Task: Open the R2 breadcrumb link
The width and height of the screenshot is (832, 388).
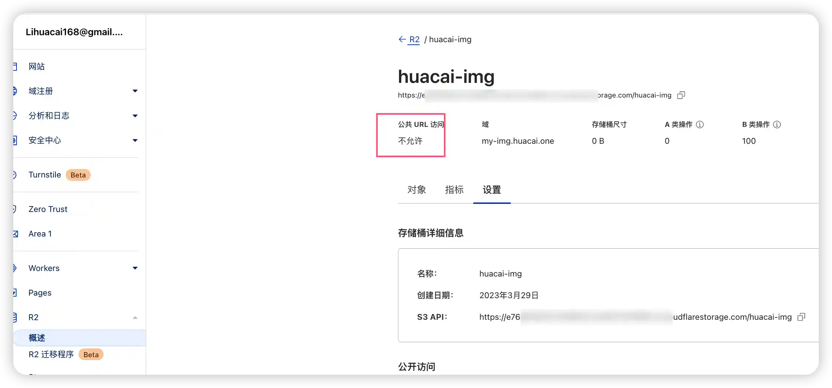Action: coord(414,39)
